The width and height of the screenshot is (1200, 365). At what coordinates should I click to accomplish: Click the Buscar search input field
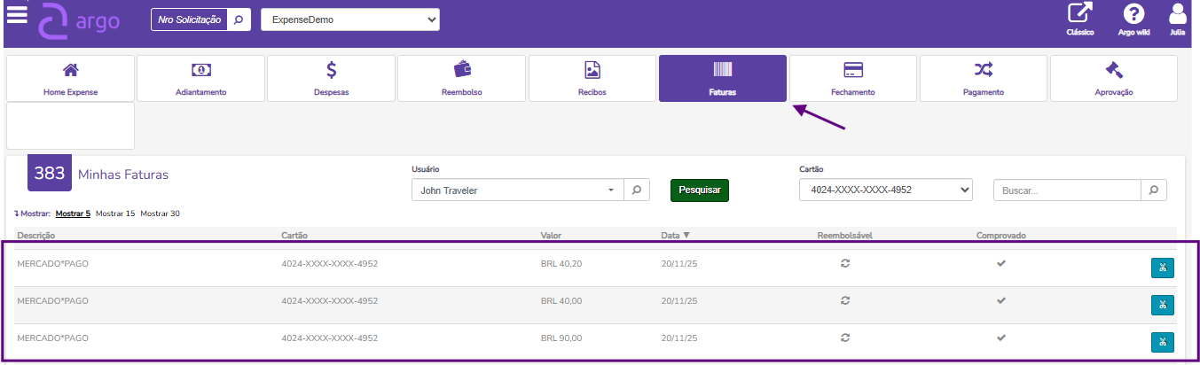(1066, 190)
